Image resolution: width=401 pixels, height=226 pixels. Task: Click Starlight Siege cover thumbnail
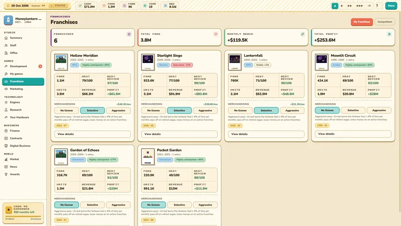(148, 62)
